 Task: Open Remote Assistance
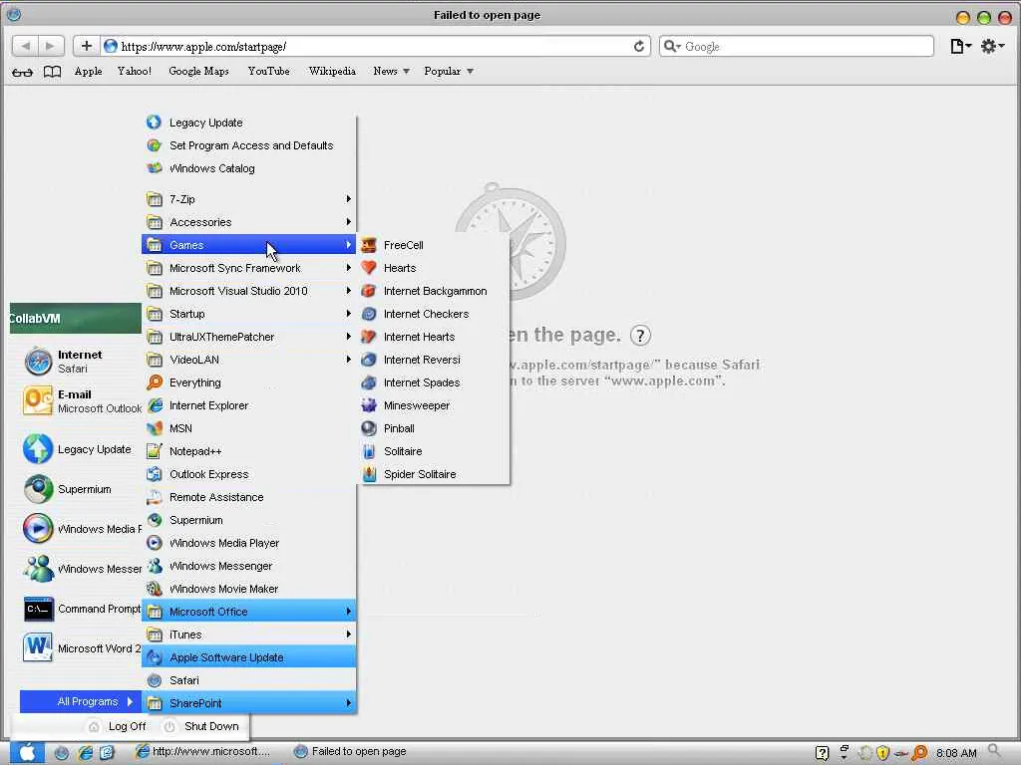coord(248,497)
